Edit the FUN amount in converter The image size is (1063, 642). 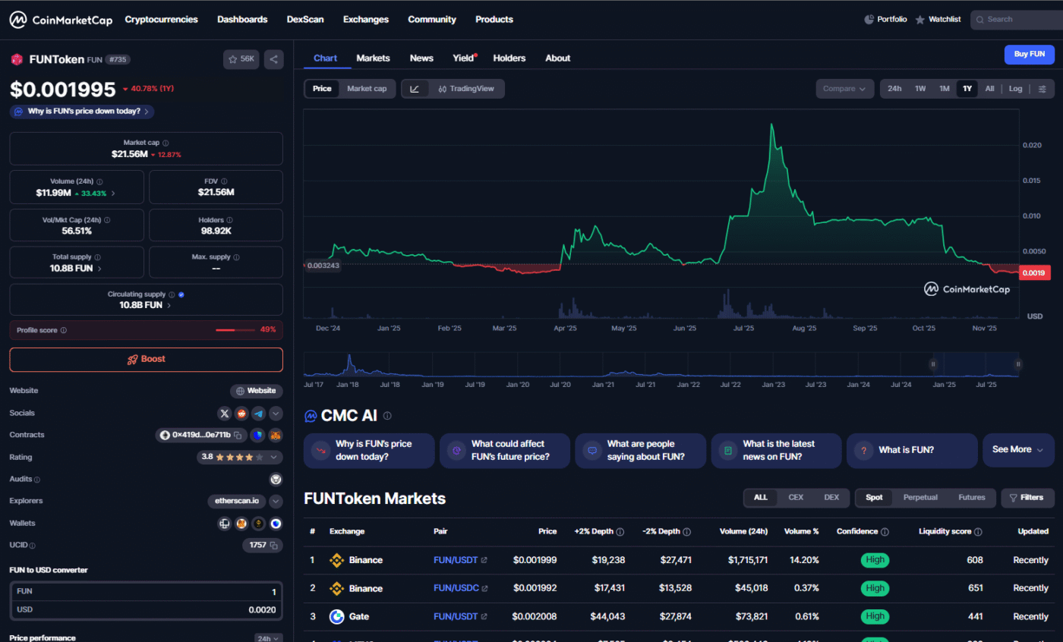pos(146,591)
